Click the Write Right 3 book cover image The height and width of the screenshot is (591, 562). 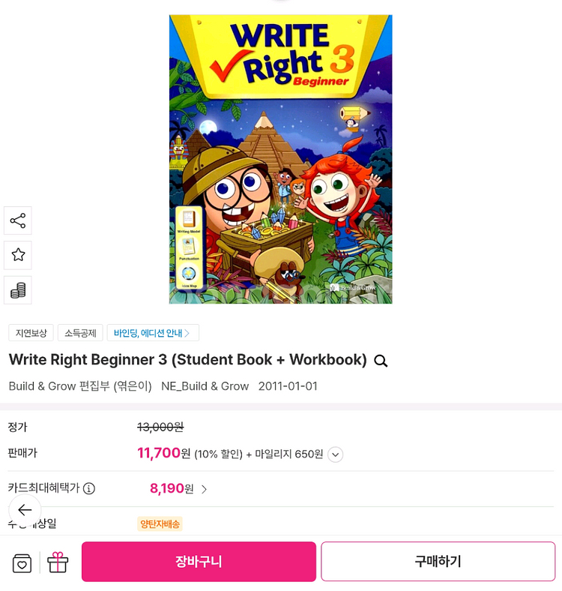[x=280, y=159]
